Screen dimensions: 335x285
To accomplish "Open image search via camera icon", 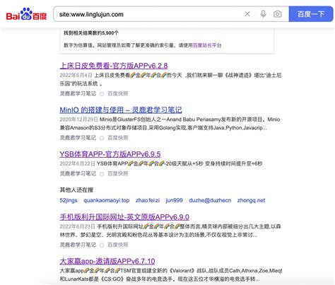I will tap(278, 14).
